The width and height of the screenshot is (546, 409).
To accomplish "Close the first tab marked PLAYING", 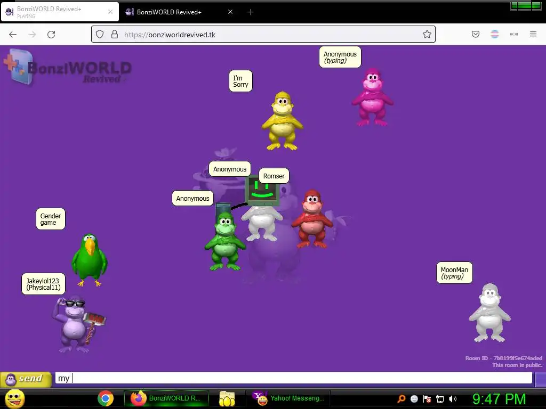I will click(x=110, y=12).
